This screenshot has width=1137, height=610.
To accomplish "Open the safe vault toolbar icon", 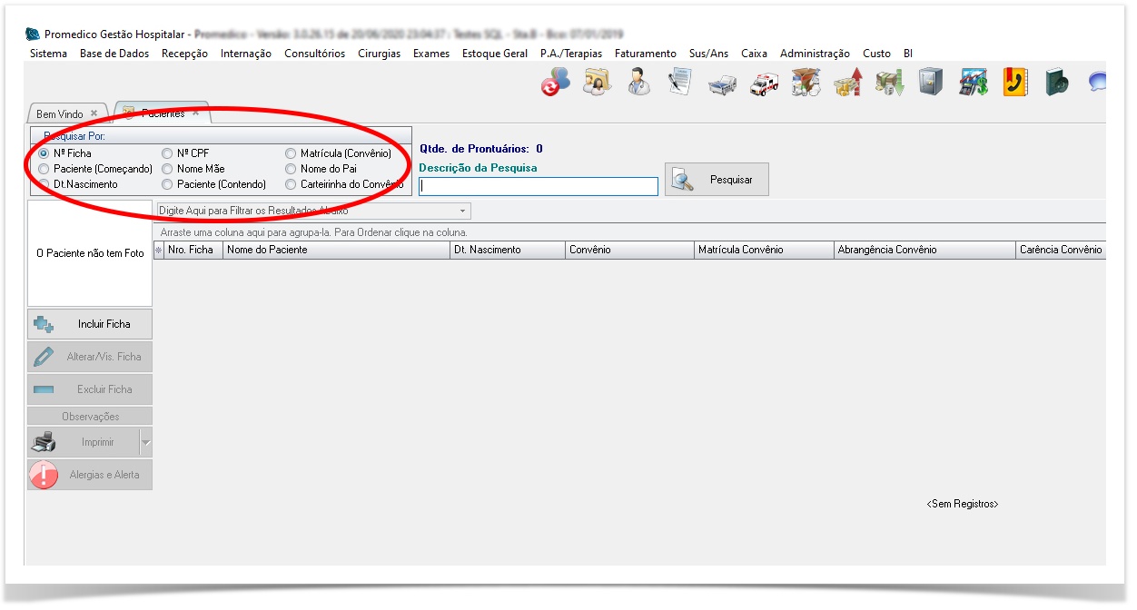I will coord(930,83).
